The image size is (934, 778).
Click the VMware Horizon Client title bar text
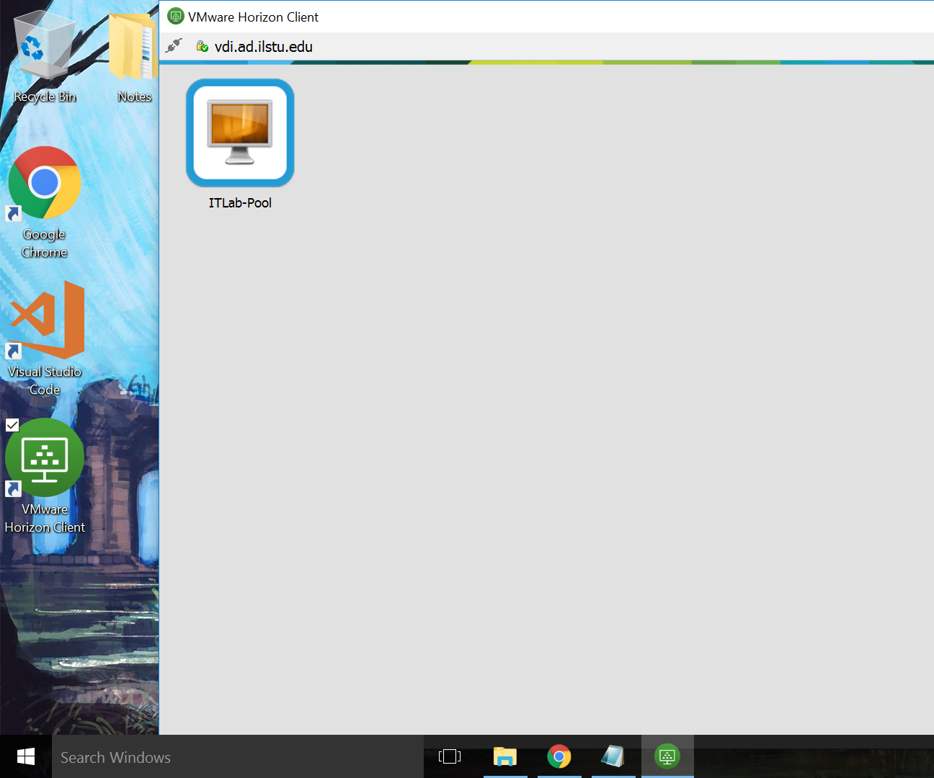253,16
